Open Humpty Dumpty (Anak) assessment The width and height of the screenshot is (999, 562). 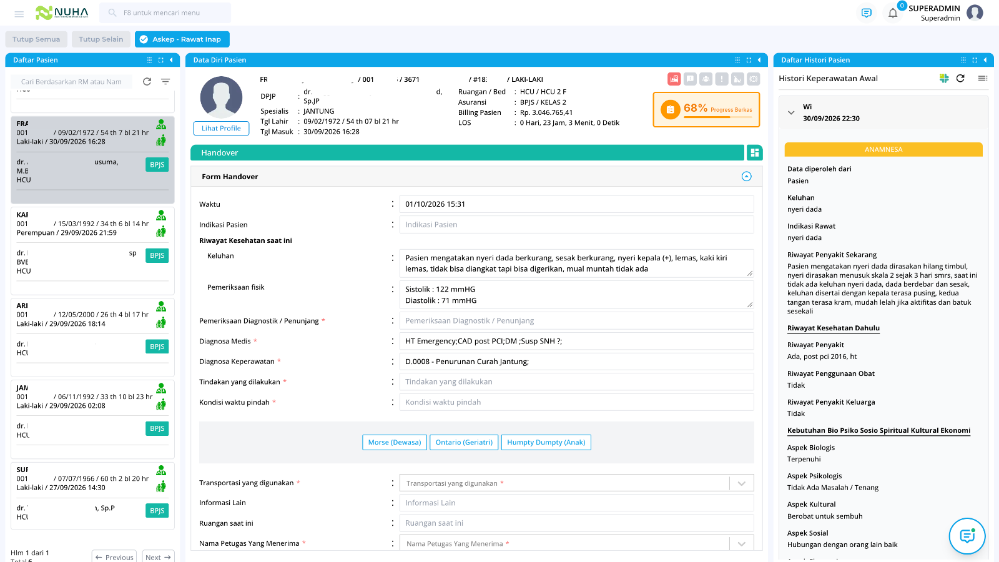[546, 442]
